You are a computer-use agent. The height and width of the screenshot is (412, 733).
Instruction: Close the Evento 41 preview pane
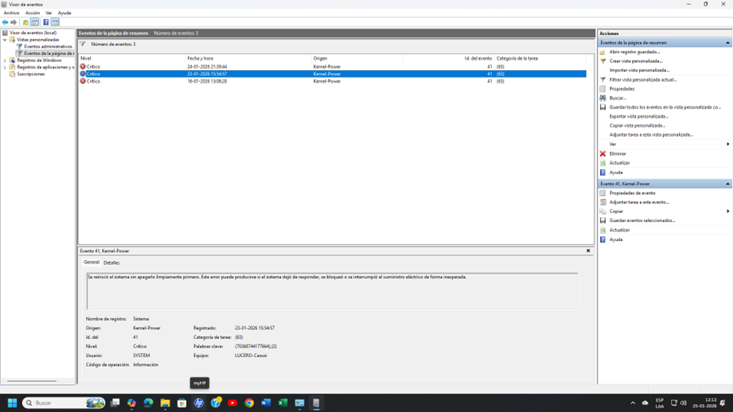(588, 251)
